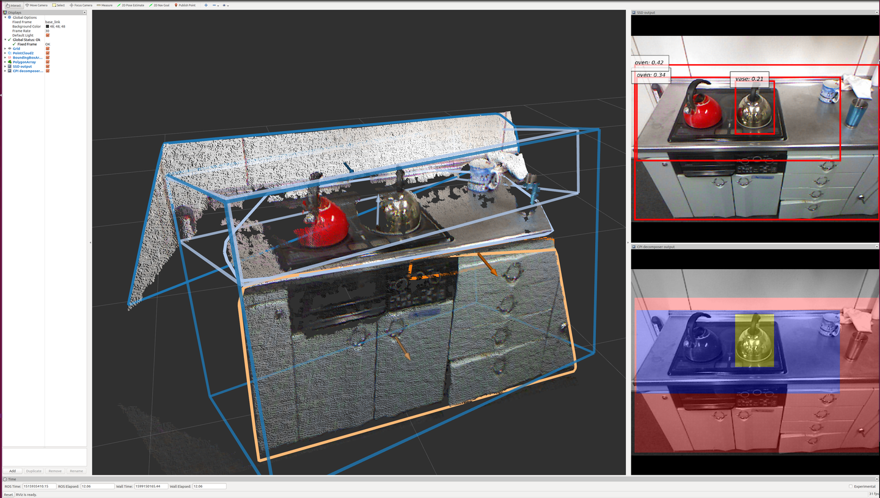Select the Default Light property label
The height and width of the screenshot is (498, 880).
pos(23,35)
